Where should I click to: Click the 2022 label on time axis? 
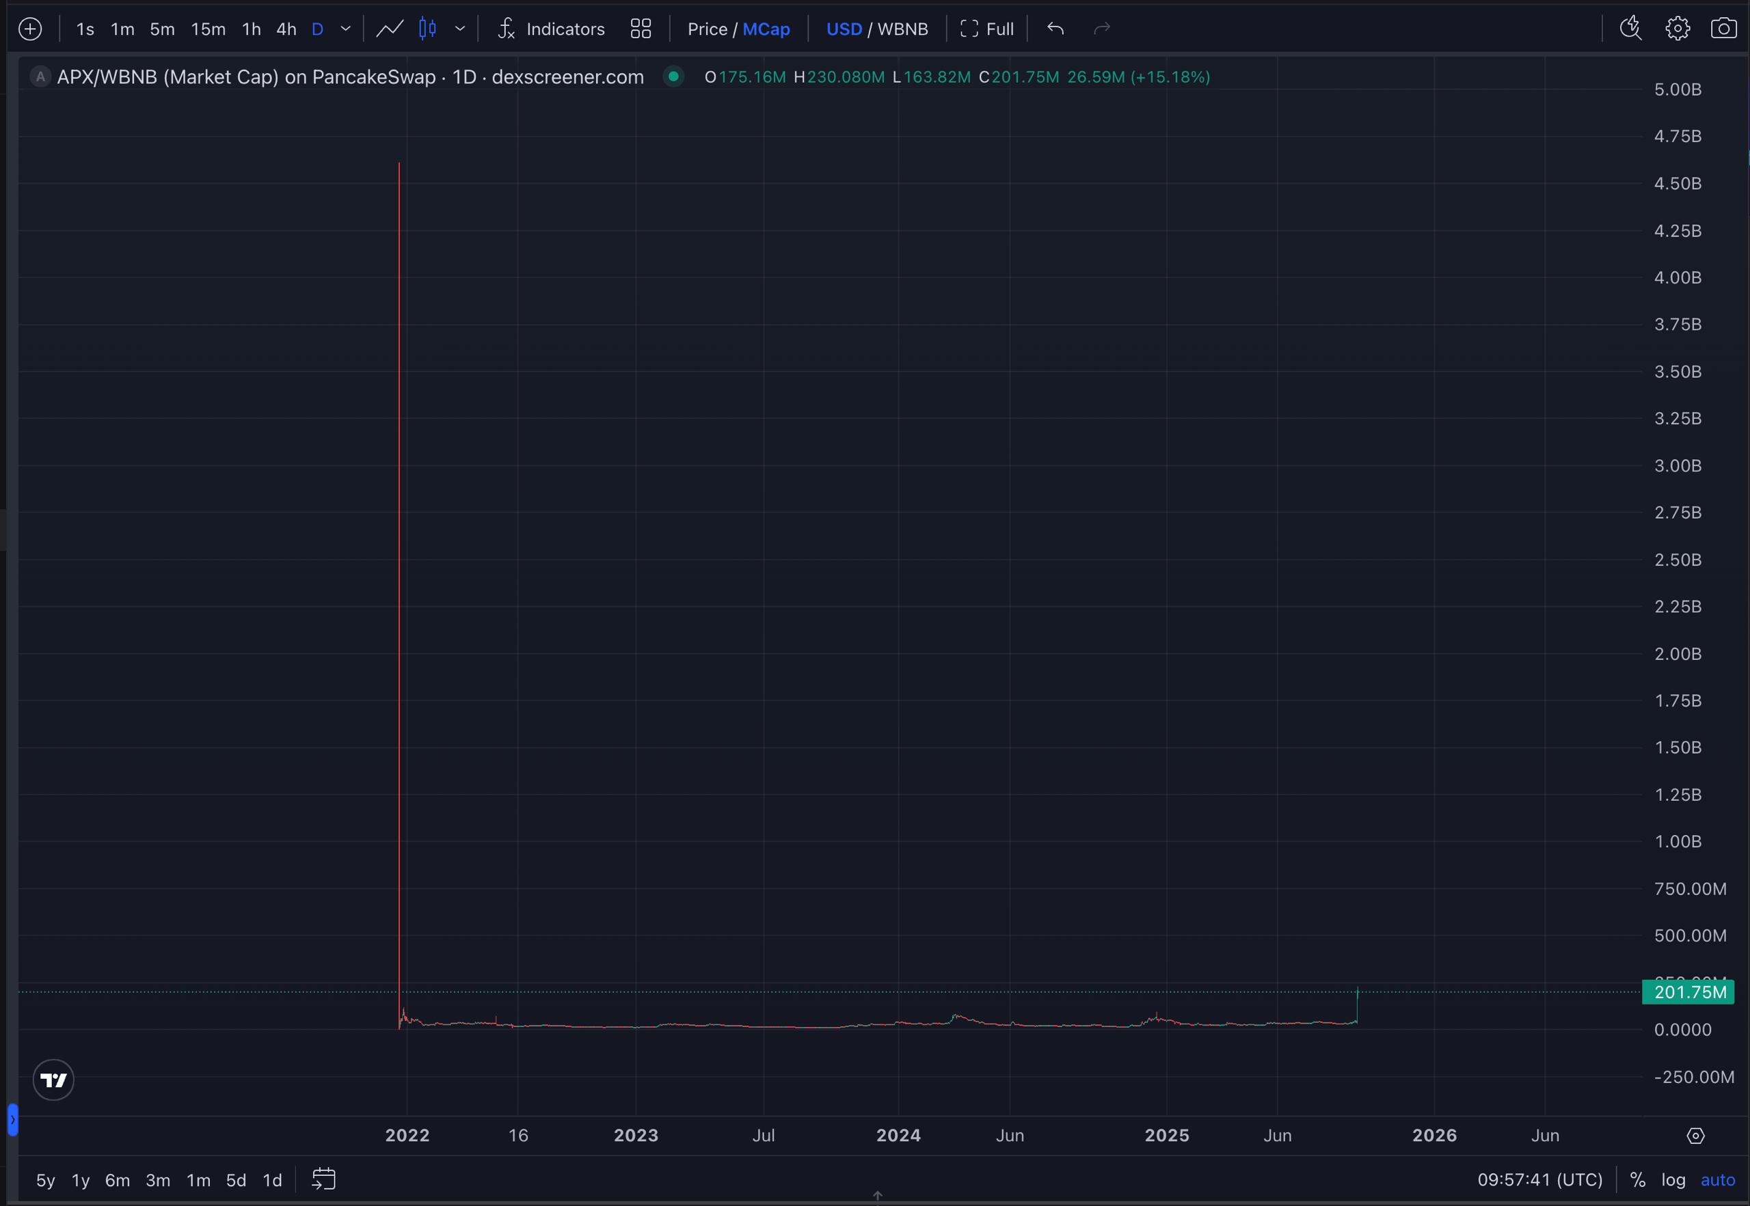click(x=407, y=1135)
